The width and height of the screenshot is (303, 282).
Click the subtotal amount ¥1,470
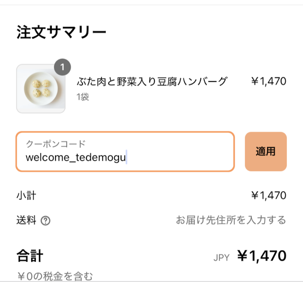point(269,195)
